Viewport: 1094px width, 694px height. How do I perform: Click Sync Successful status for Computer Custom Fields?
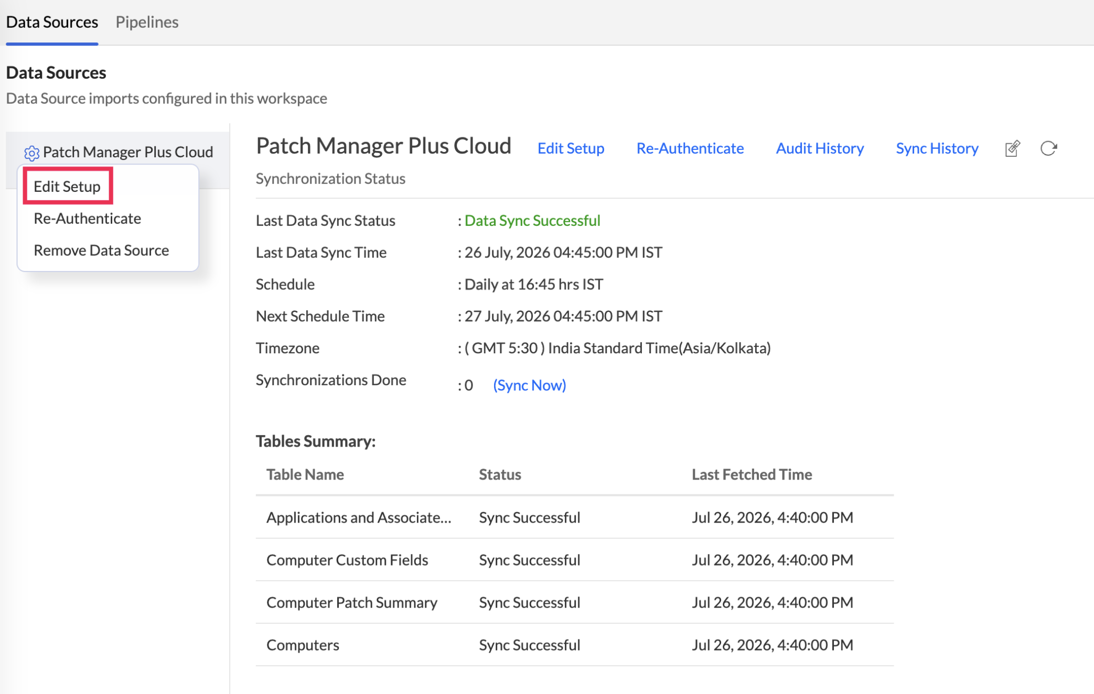click(529, 560)
